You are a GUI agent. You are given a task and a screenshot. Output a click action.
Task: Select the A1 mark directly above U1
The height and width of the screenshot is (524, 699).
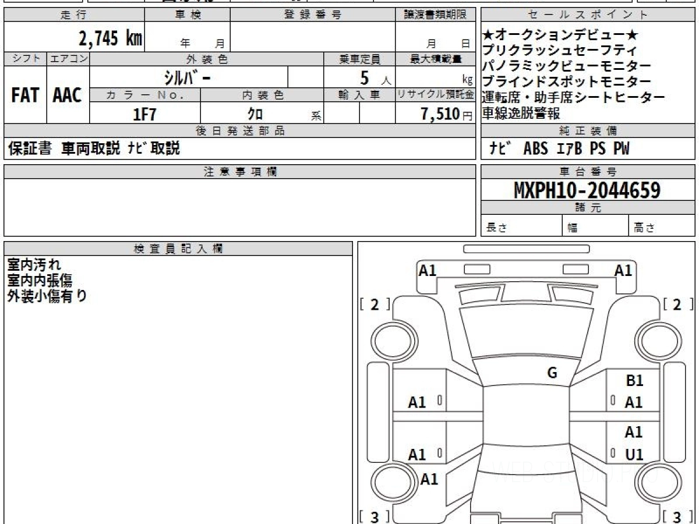click(x=634, y=432)
